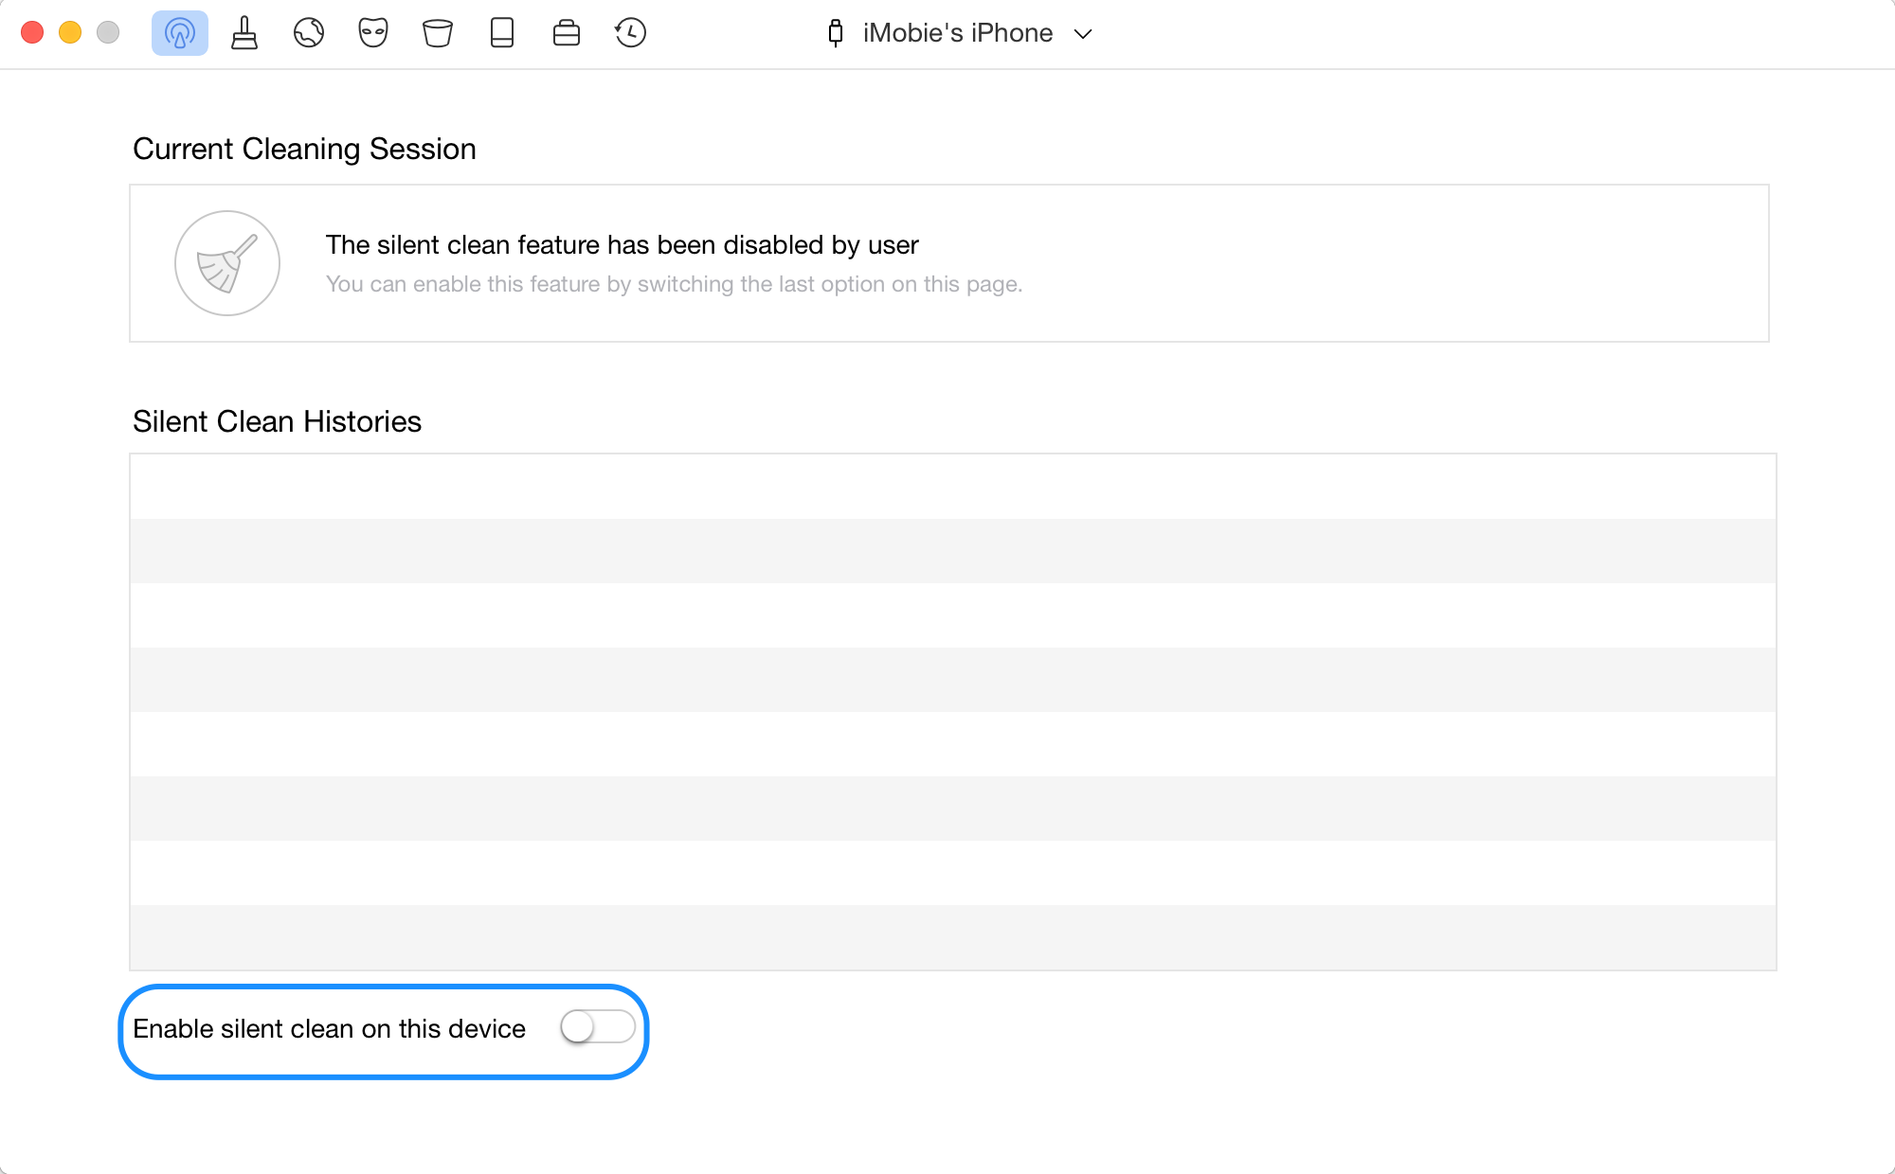The height and width of the screenshot is (1174, 1895).
Task: Select the broom/clean tool icon
Action: click(x=244, y=34)
